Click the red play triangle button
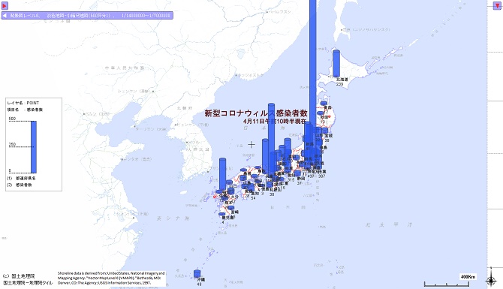Image resolution: width=503 pixels, height=289 pixels. click(x=5, y=5)
